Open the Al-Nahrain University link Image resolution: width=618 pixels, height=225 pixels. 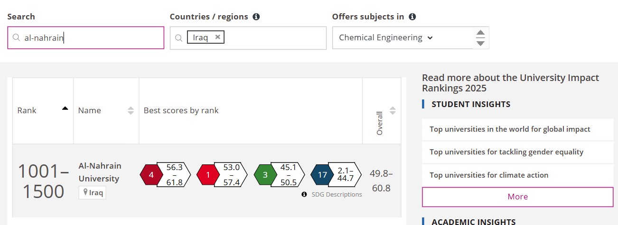(x=99, y=172)
